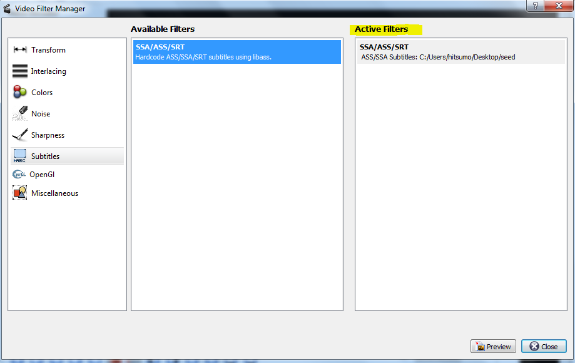Click the Preview button
Viewport: 575px width, 363px height.
[493, 347]
